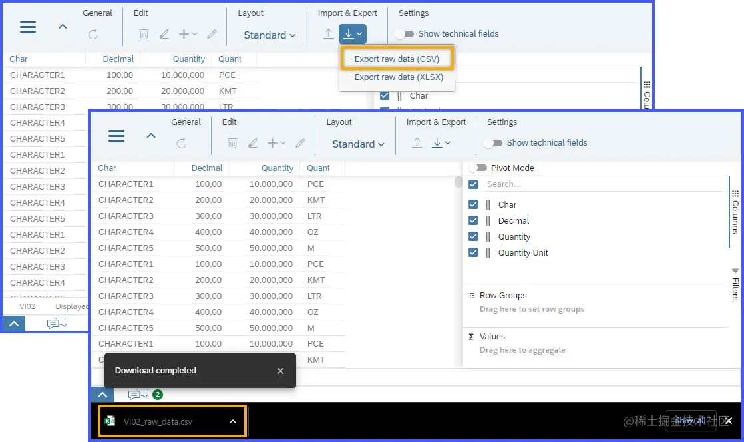
Task: Close the Download completed toast
Action: point(280,371)
